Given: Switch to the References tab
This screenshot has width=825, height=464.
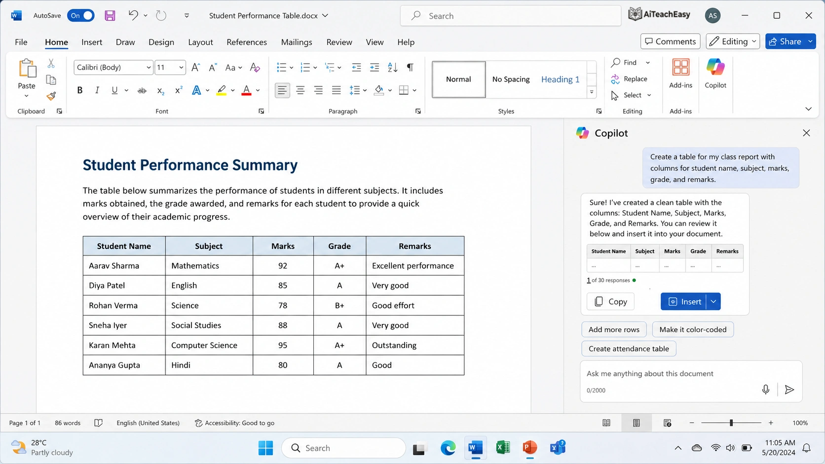Looking at the screenshot, I should click(247, 42).
